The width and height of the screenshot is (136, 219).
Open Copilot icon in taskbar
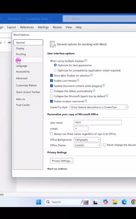tap(105, 202)
